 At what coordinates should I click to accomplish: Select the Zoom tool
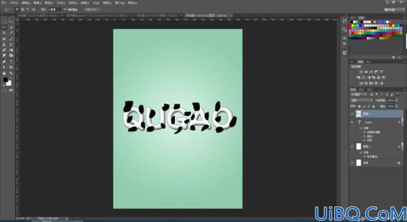pyautogui.click(x=11, y=73)
